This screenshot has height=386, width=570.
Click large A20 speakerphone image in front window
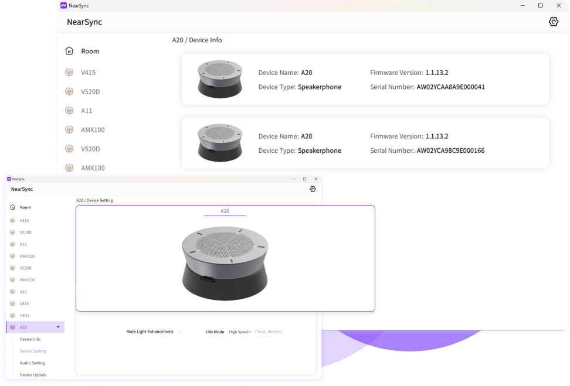(x=225, y=263)
